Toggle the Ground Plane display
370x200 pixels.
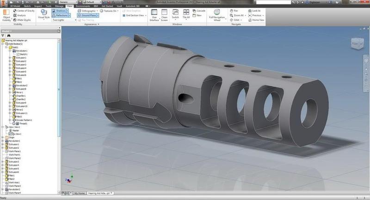pyautogui.click(x=87, y=15)
